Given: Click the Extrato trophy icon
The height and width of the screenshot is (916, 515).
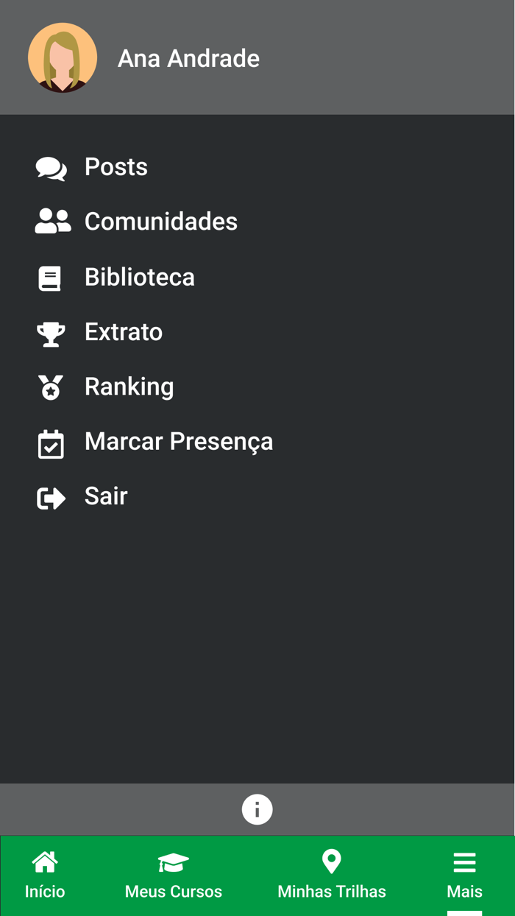Looking at the screenshot, I should (50, 331).
